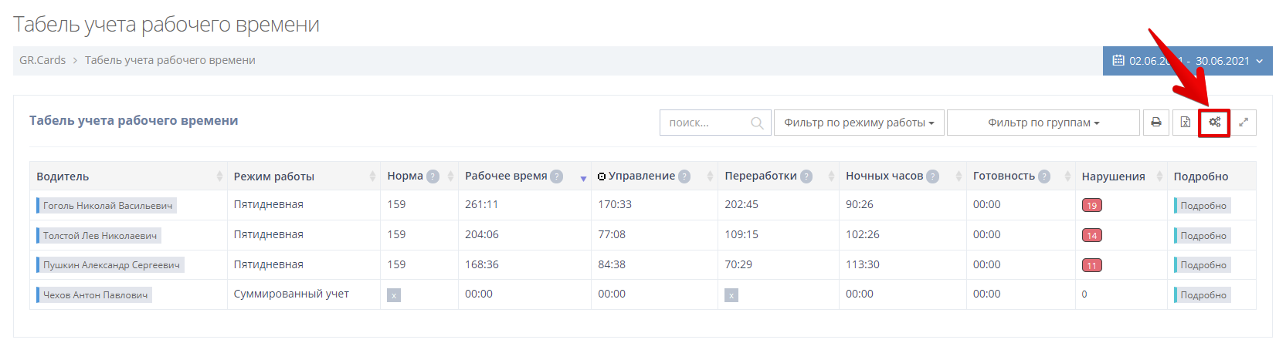Open settings with the gears icon

(1214, 123)
